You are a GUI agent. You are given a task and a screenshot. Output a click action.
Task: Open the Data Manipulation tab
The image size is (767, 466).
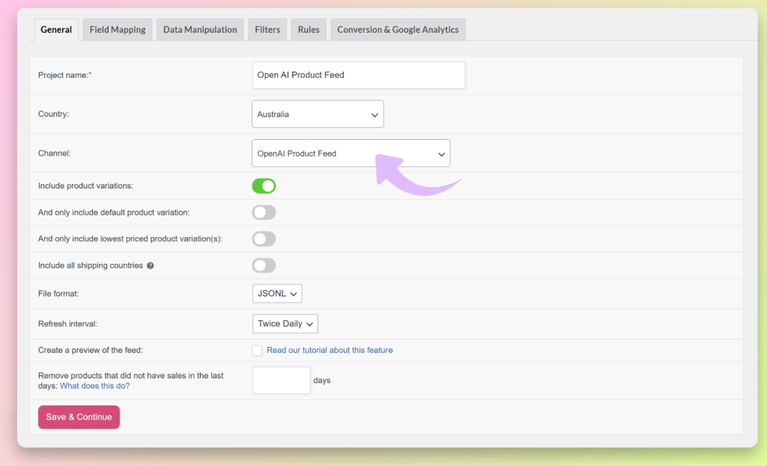pos(199,29)
